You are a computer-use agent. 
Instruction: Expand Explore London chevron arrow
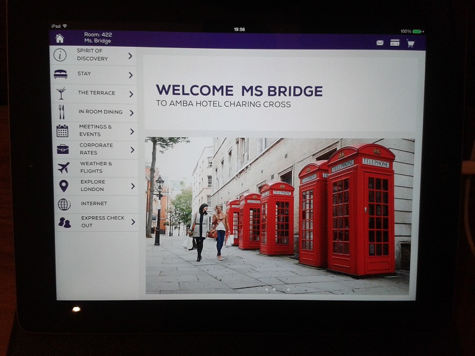[x=133, y=186]
